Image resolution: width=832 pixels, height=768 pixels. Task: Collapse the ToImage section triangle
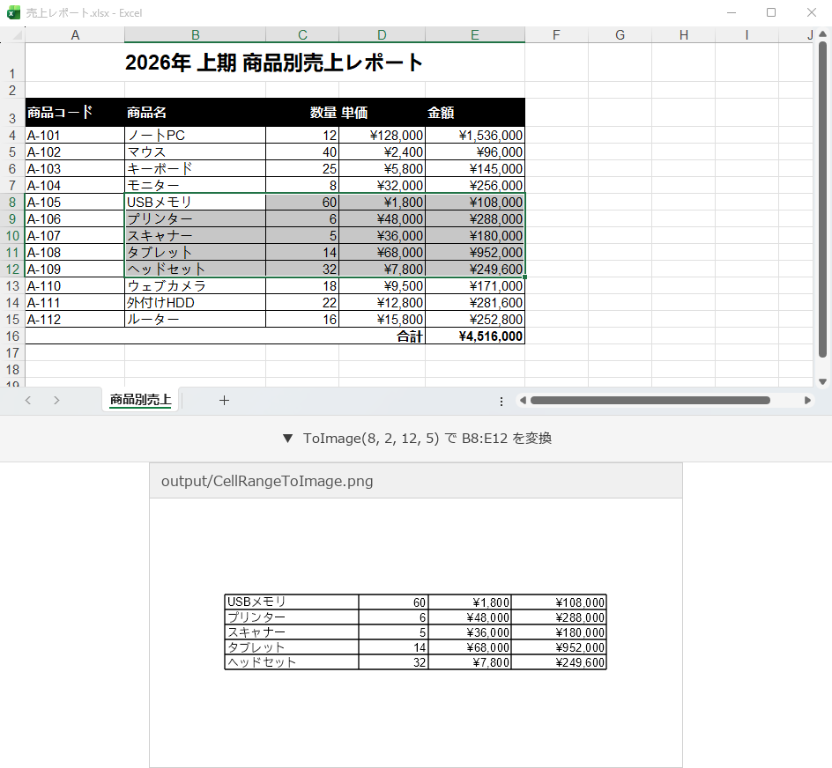(x=287, y=438)
